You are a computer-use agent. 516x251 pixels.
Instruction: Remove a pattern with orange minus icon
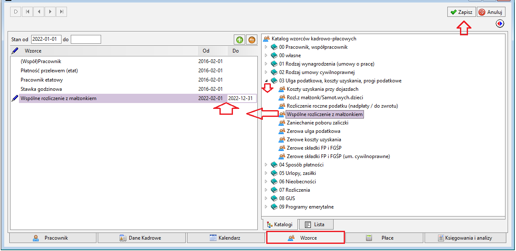pyautogui.click(x=251, y=40)
